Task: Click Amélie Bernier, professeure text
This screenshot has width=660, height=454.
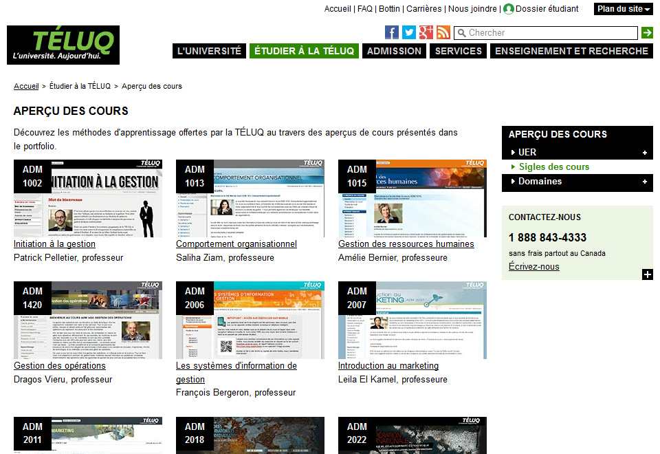Action: point(393,258)
